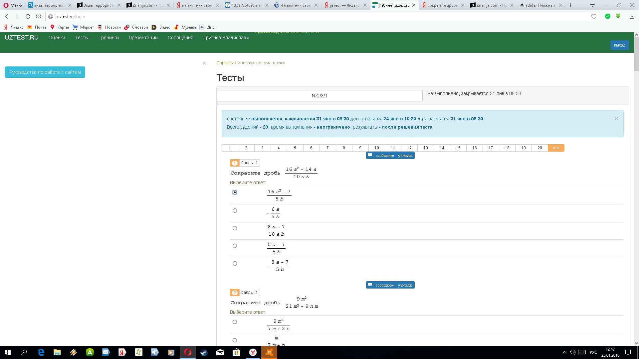Choose the answer 8a−7 over 10ab
The height and width of the screenshot is (359, 639).
[x=235, y=228]
